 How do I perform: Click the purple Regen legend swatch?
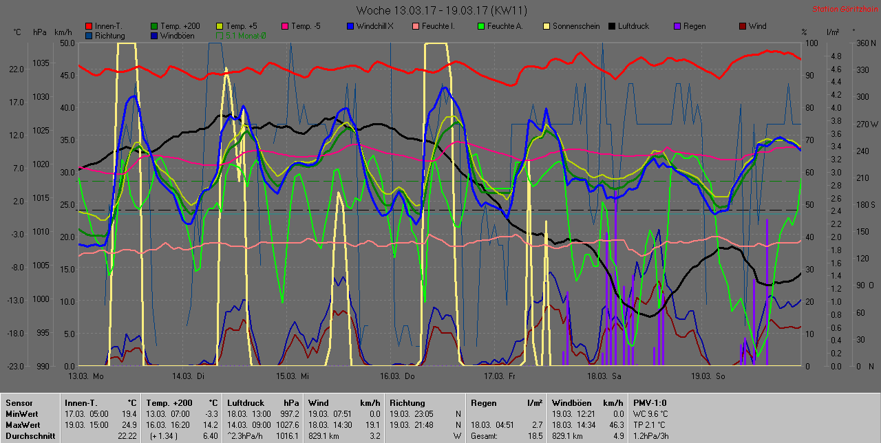pyautogui.click(x=677, y=26)
